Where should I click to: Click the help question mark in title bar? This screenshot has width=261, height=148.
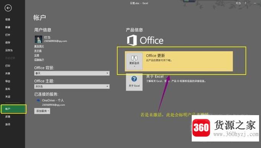click(245, 3)
